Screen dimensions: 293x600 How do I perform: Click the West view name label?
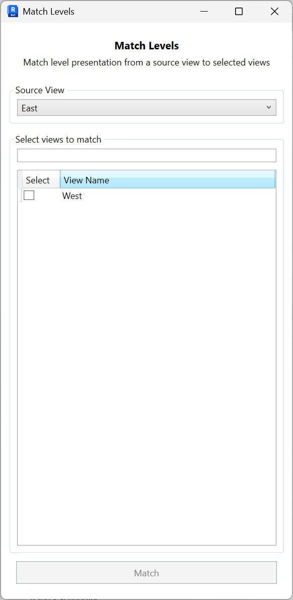coord(72,195)
